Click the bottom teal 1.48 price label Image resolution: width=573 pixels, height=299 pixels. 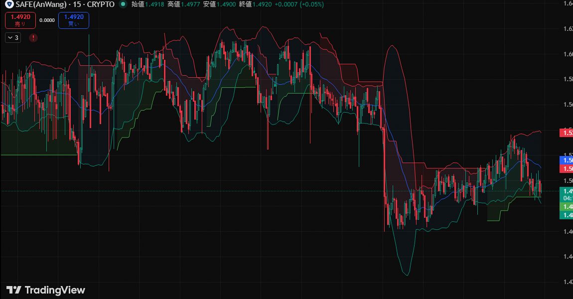[x=566, y=215]
